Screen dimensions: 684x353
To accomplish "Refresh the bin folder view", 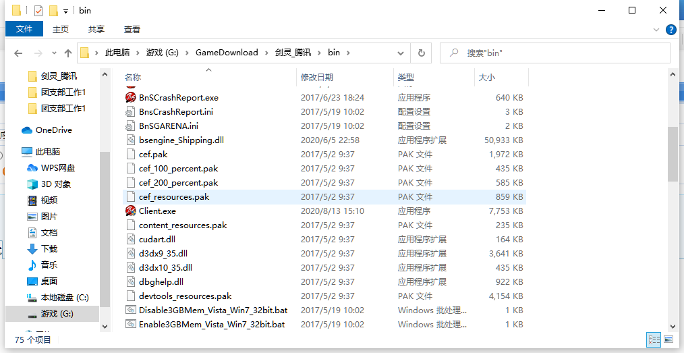I will point(421,53).
